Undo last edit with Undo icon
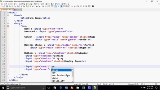This screenshot has width=160, height=90. 30,6
